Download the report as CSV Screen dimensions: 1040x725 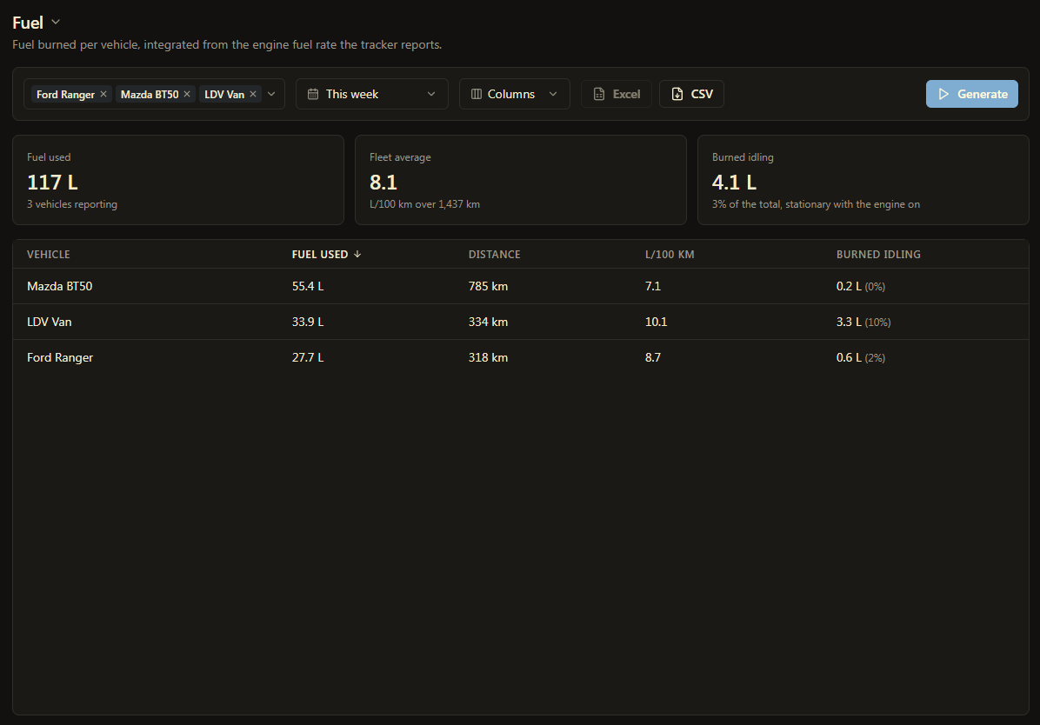tap(691, 94)
